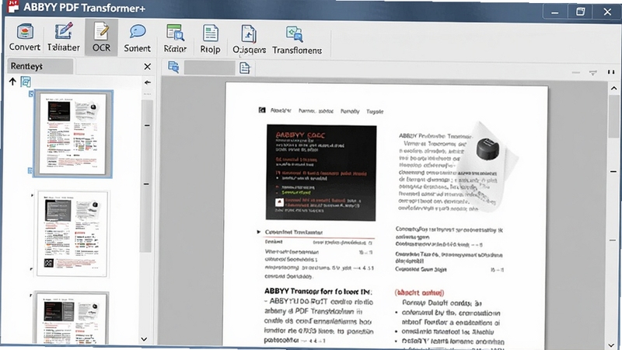Click the round knob image in document

[487, 149]
